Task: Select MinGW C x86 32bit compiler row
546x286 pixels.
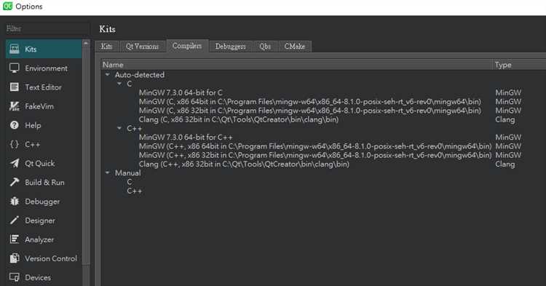Action: tap(310, 111)
